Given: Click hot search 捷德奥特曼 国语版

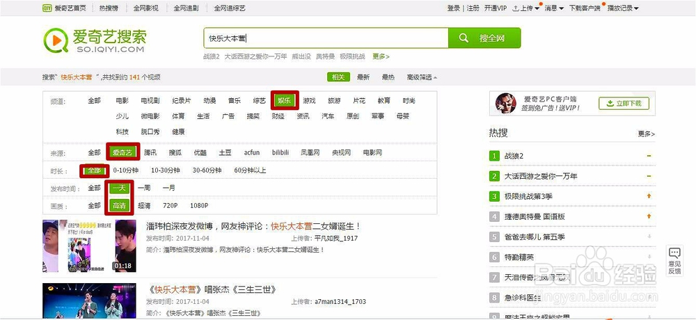Looking at the screenshot, I should pos(535,216).
